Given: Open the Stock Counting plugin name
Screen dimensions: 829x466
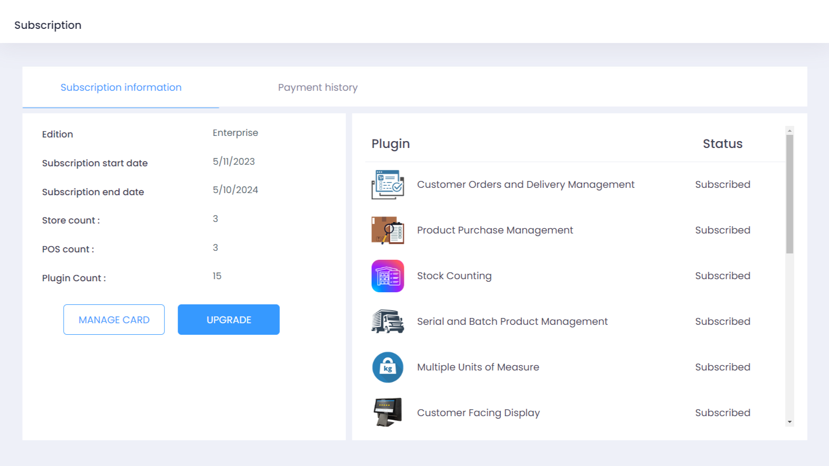Looking at the screenshot, I should pos(454,276).
